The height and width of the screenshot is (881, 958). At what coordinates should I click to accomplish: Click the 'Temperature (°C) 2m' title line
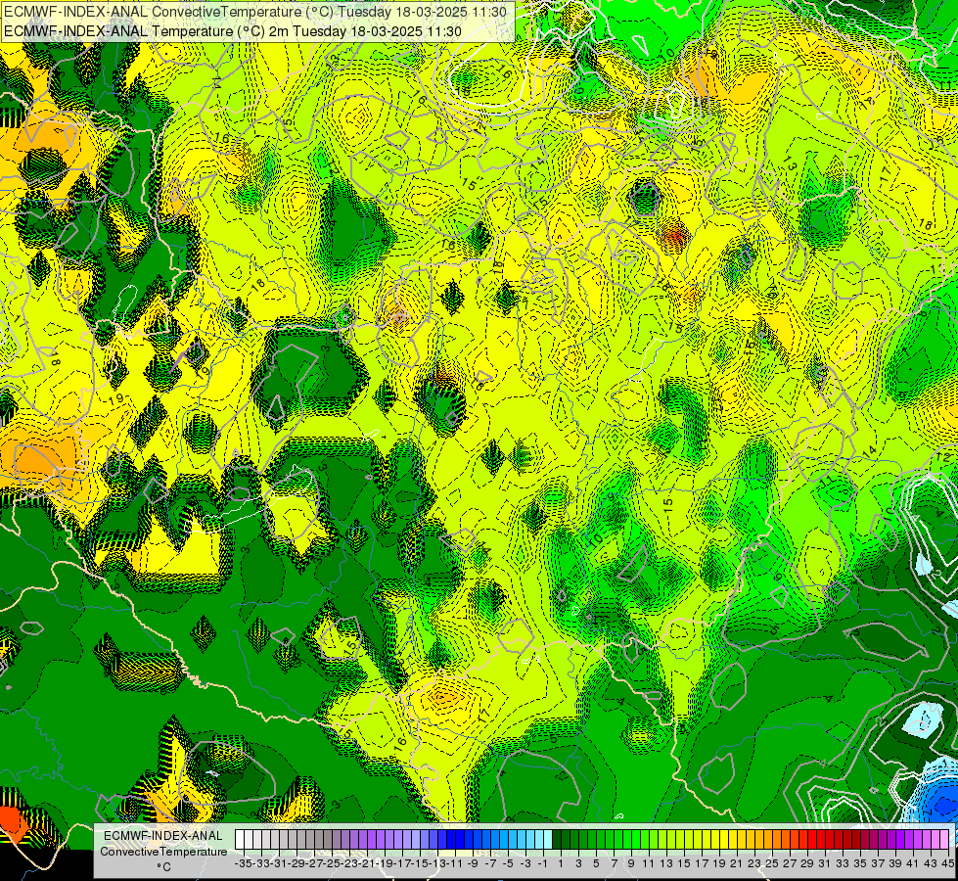[233, 31]
